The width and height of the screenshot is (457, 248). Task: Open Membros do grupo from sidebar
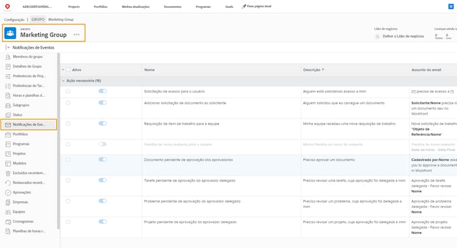29,57
